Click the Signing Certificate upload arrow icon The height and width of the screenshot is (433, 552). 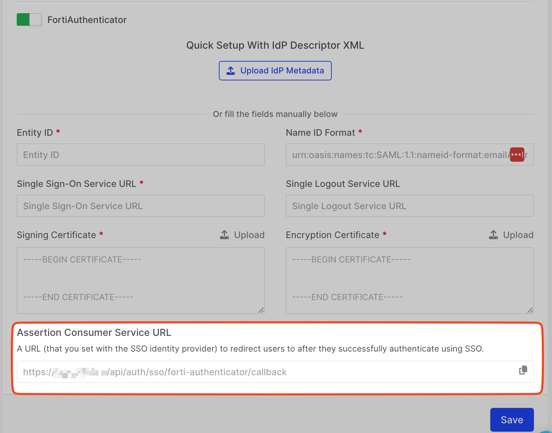click(225, 235)
